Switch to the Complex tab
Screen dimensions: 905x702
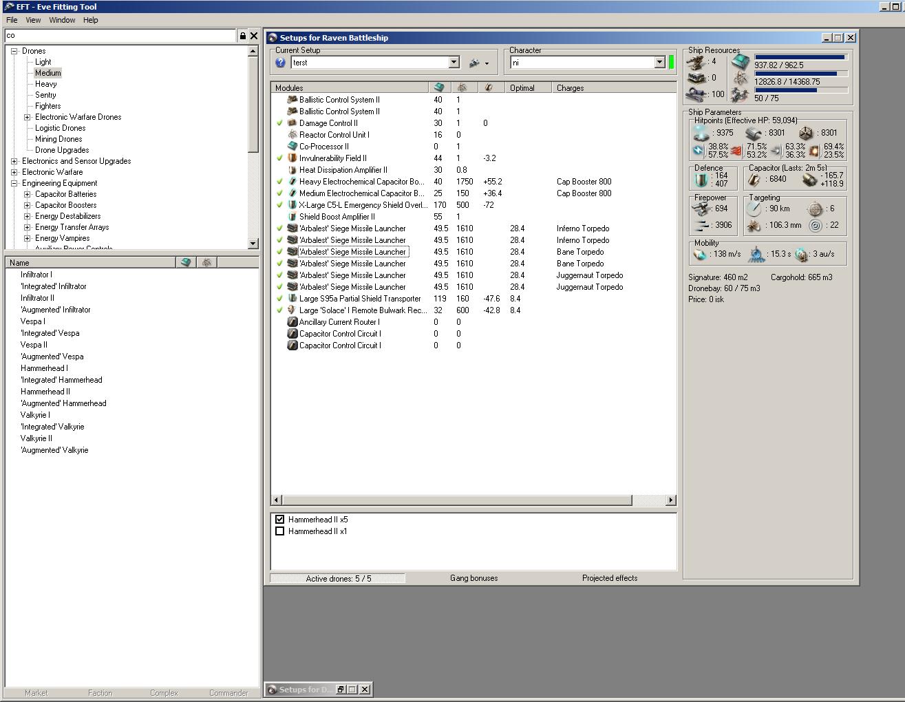coord(164,693)
